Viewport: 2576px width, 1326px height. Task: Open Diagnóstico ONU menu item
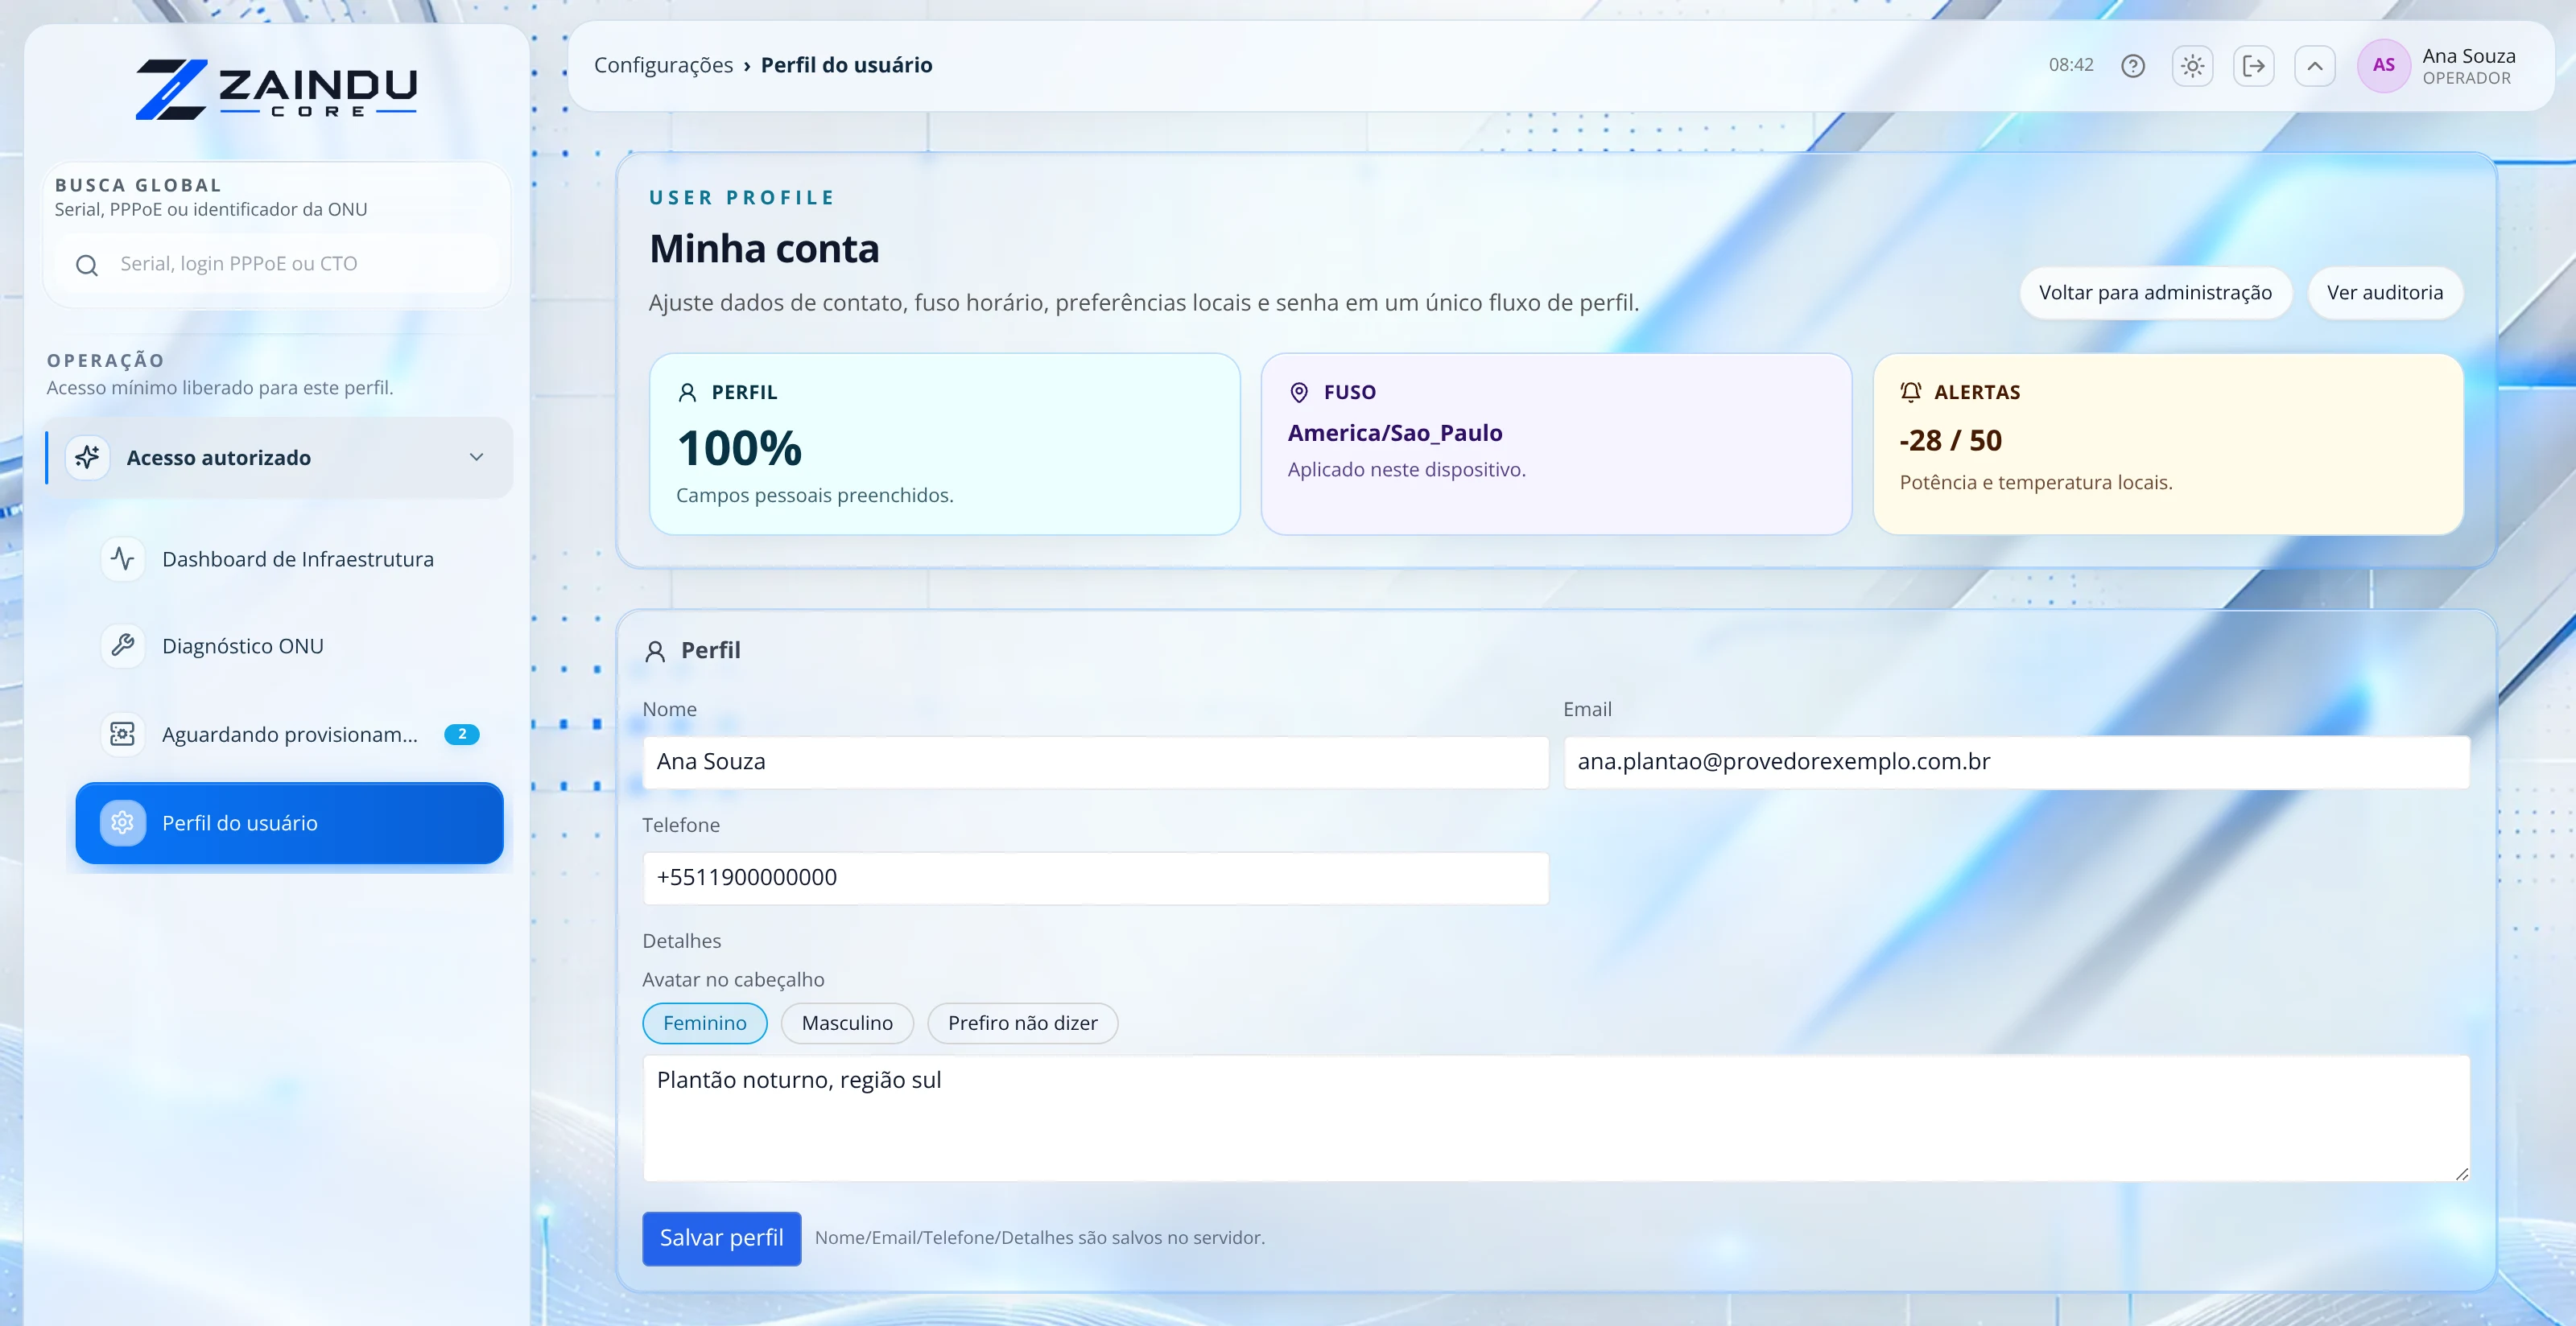(x=290, y=645)
